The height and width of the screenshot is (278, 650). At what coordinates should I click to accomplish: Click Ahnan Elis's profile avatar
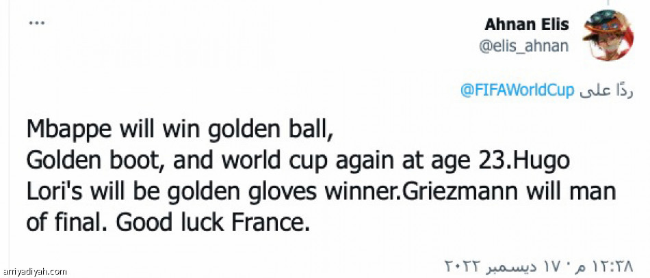[x=608, y=37]
